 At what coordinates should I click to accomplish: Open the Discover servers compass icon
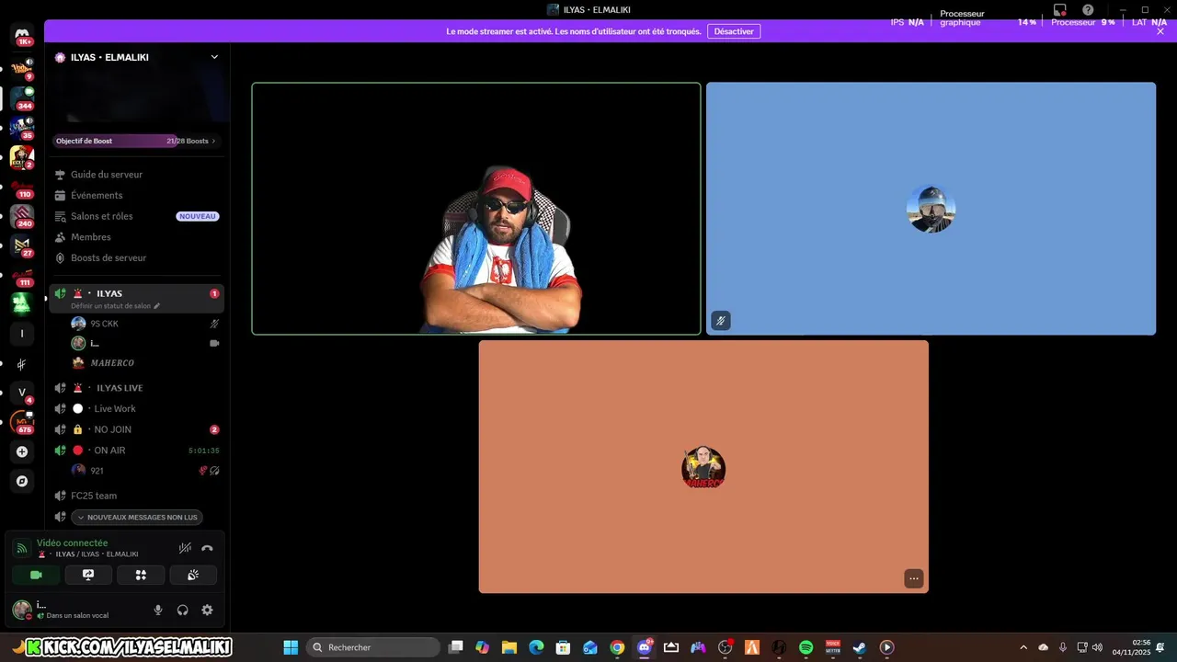[x=22, y=481]
